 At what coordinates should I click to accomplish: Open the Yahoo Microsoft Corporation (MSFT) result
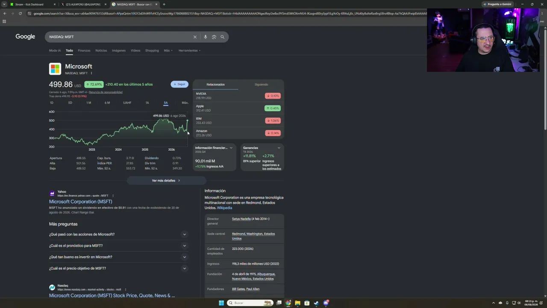point(80,201)
